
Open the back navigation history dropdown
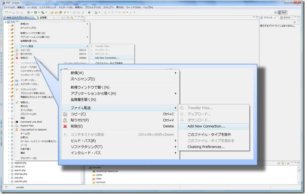coord(127,12)
